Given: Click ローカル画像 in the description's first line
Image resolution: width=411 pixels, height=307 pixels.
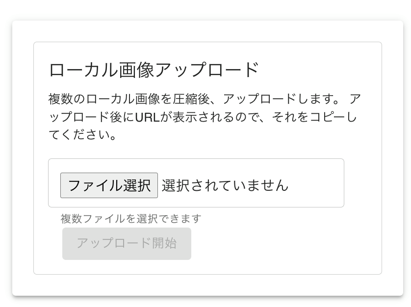Looking at the screenshot, I should pos(122,100).
